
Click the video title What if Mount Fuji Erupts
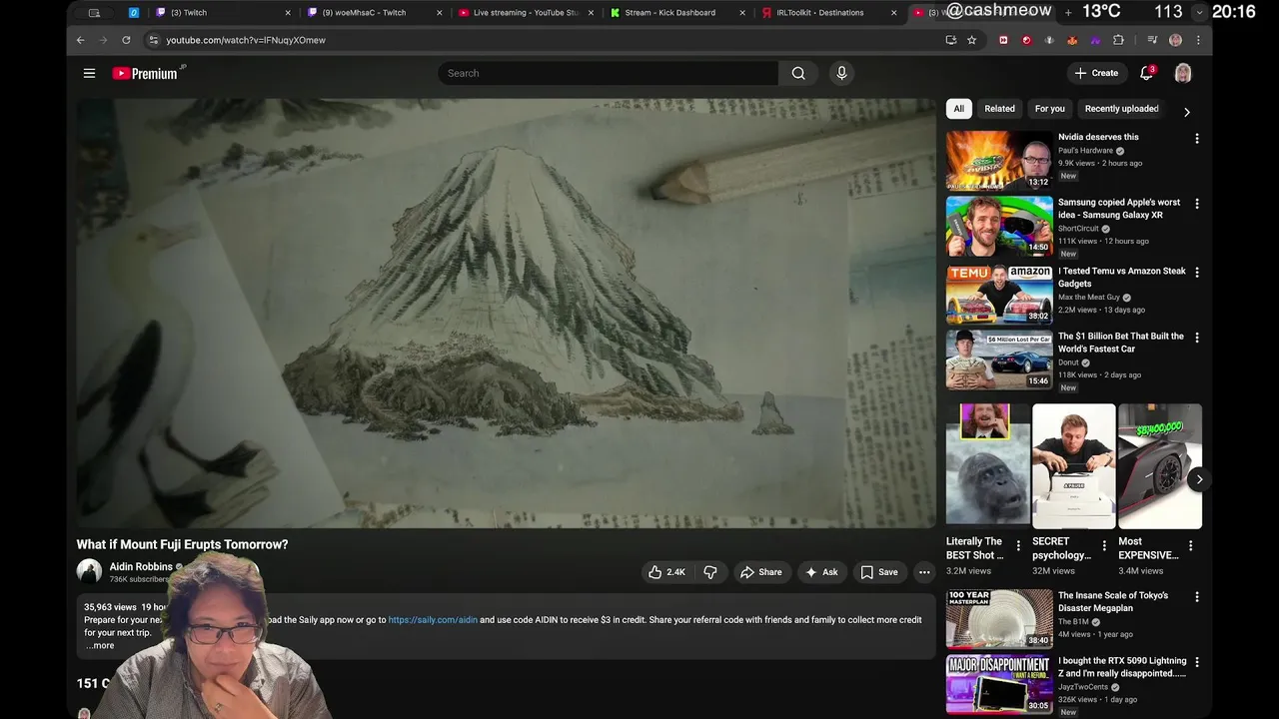click(182, 544)
